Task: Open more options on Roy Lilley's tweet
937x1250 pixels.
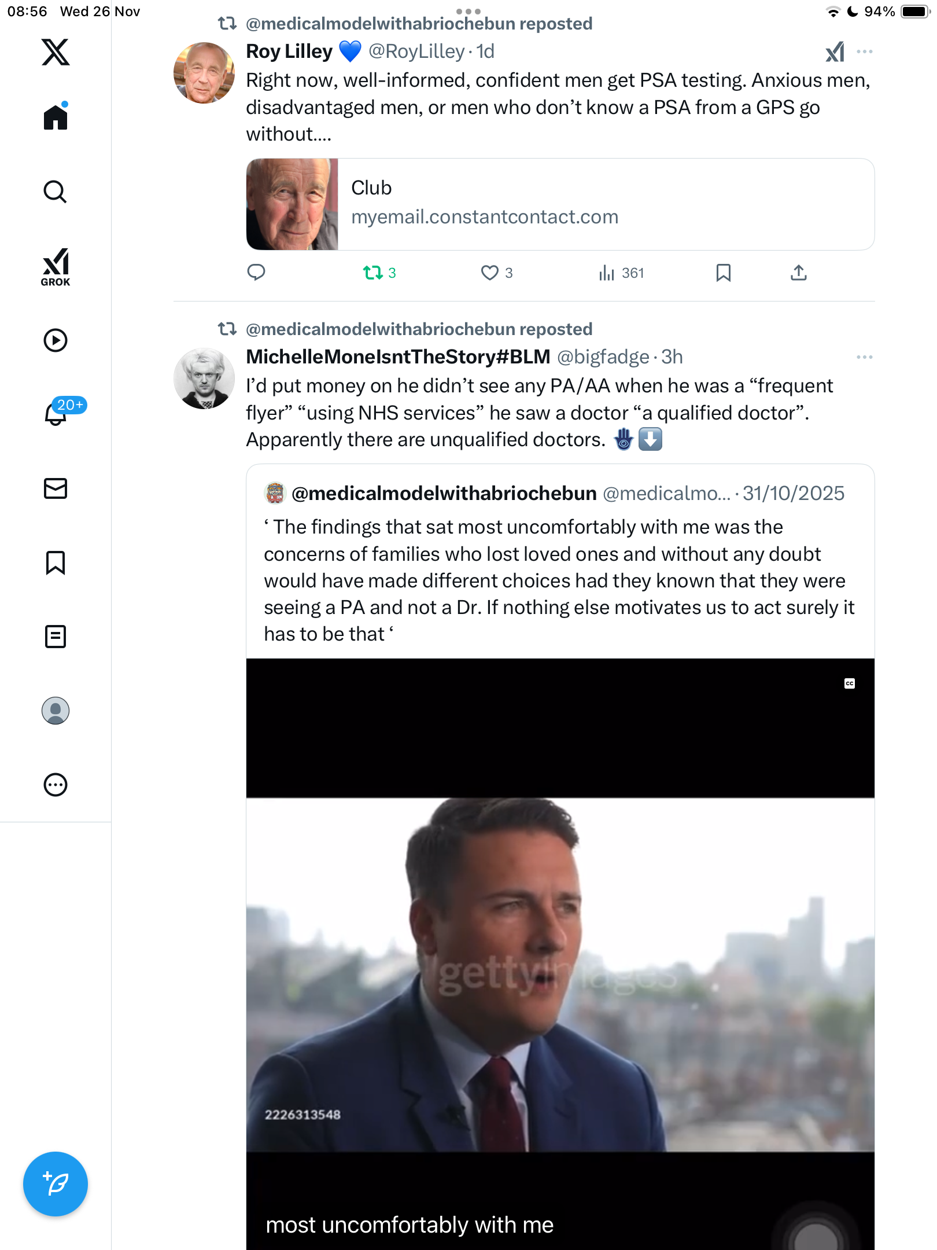Action: coord(865,52)
